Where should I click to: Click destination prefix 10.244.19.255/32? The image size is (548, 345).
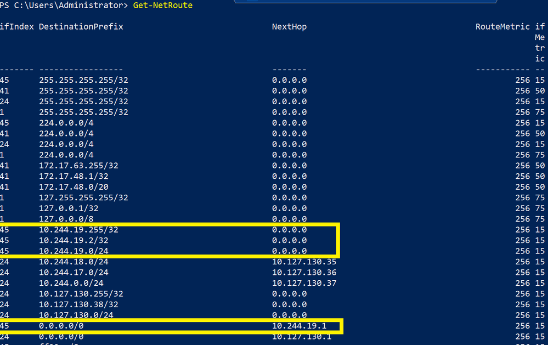point(78,230)
